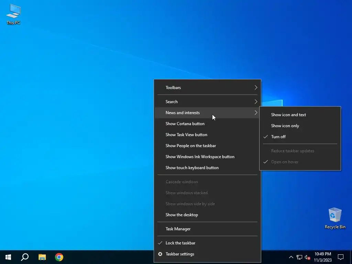Expand the Toolbars submenu

pyautogui.click(x=207, y=88)
